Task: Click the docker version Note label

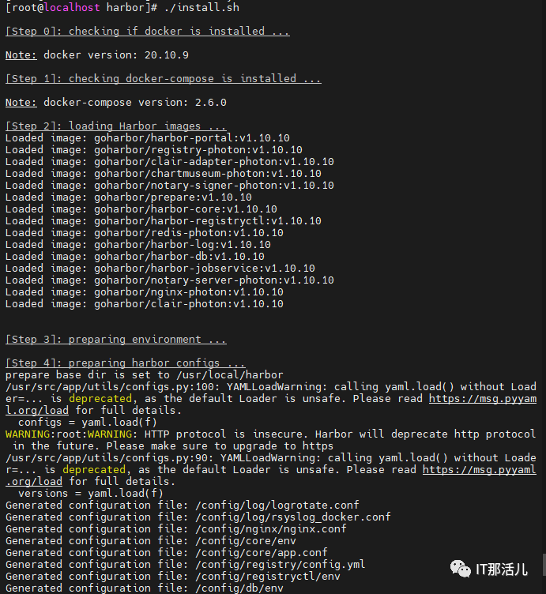Action: tap(21, 55)
